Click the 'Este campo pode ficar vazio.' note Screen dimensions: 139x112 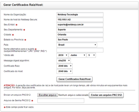click(20, 107)
